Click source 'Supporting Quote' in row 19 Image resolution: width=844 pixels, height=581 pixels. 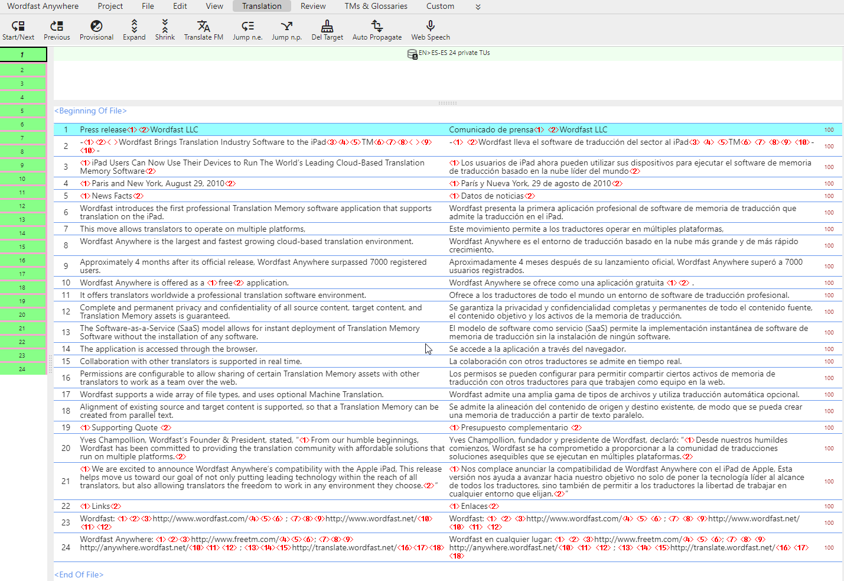tap(125, 427)
